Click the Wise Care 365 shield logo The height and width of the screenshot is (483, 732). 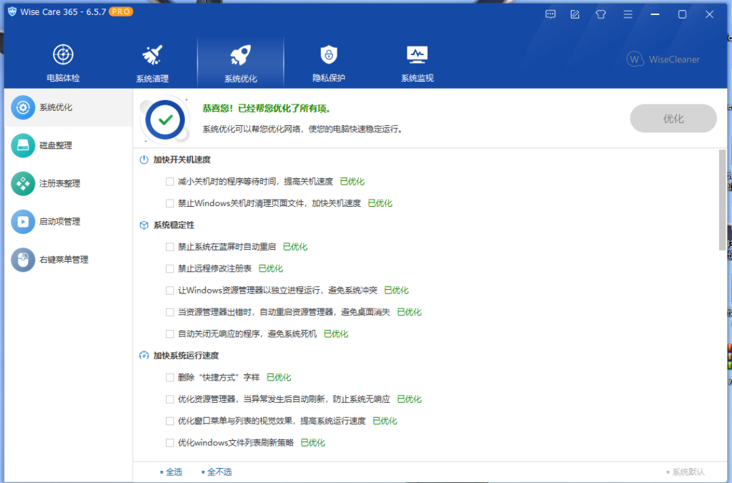coord(13,11)
